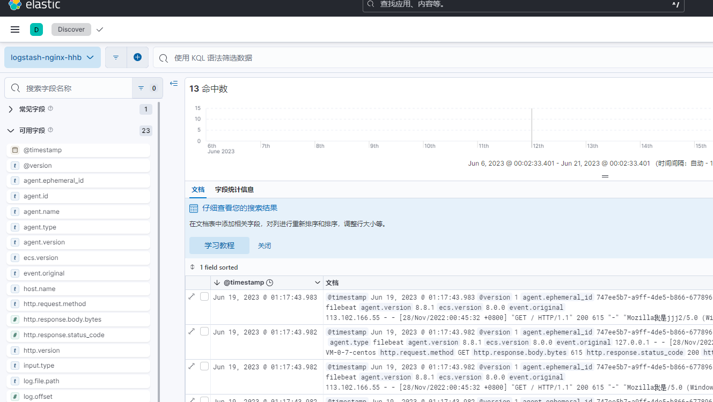Click the green D space avatar
713x402 pixels.
pyautogui.click(x=36, y=29)
